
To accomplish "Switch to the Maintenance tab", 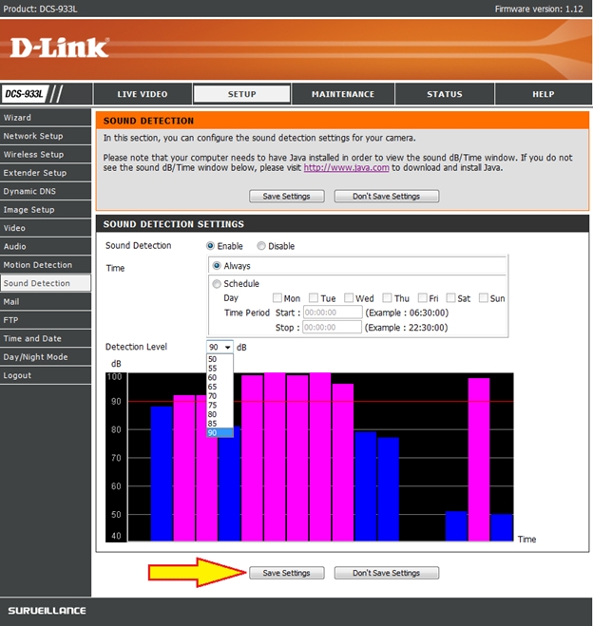I will click(342, 94).
